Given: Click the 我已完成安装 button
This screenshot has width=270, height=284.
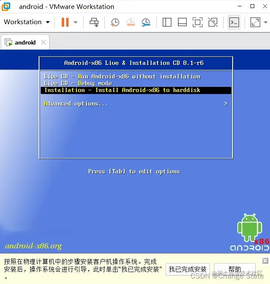Looking at the screenshot, I should coord(188,269).
